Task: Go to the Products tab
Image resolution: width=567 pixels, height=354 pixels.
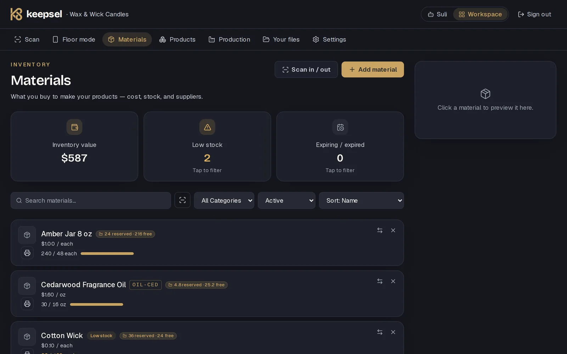Action: (x=177, y=40)
